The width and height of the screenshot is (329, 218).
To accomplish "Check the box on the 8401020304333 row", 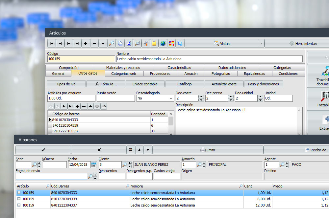I will point(19,193).
